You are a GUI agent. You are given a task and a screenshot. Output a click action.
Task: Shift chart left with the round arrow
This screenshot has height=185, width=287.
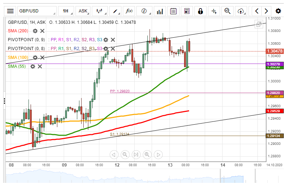click(x=114, y=155)
